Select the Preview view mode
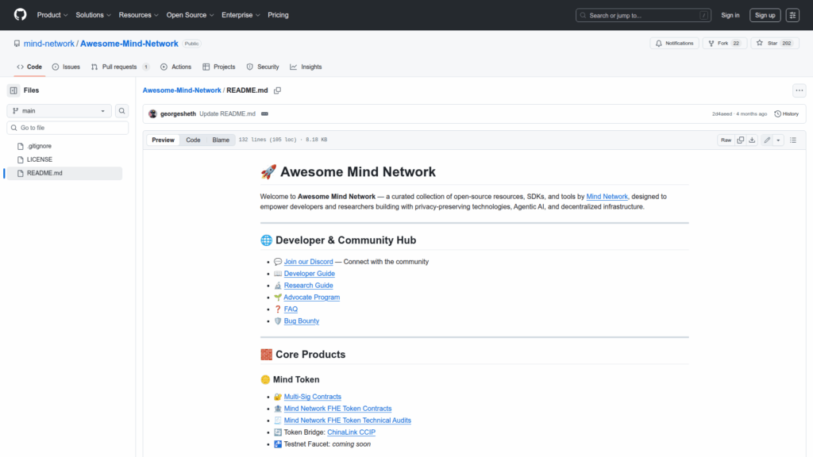The image size is (813, 457). pos(163,140)
